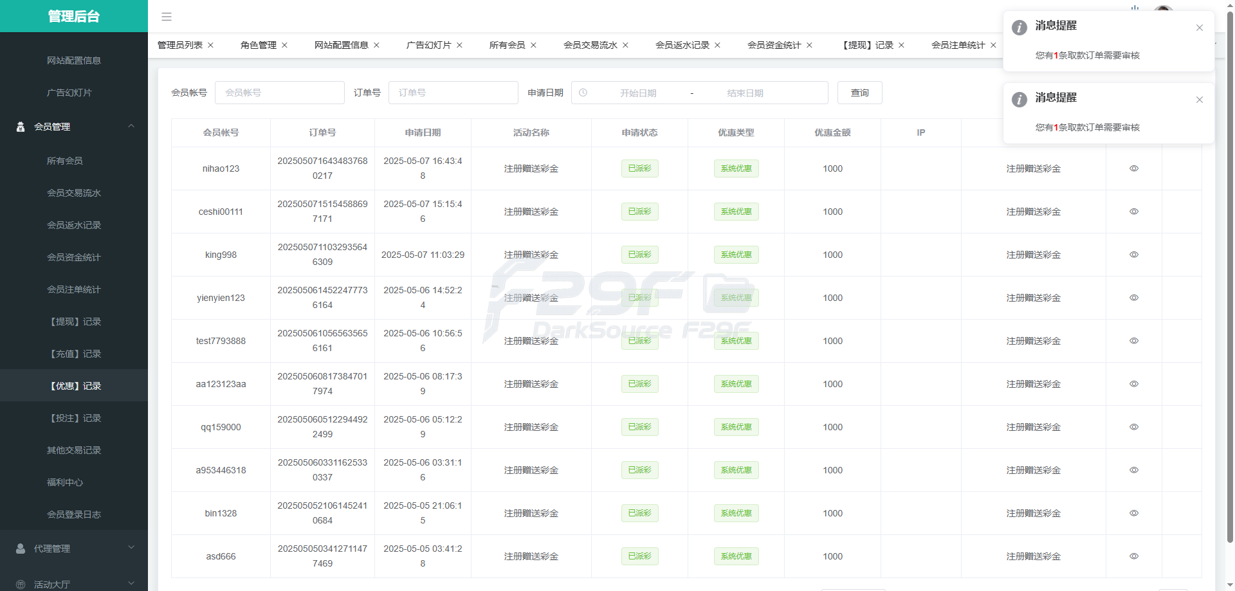Image resolution: width=1235 pixels, height=591 pixels.
Task: Expand the 活动大厅 sidebar menu
Action: [74, 583]
